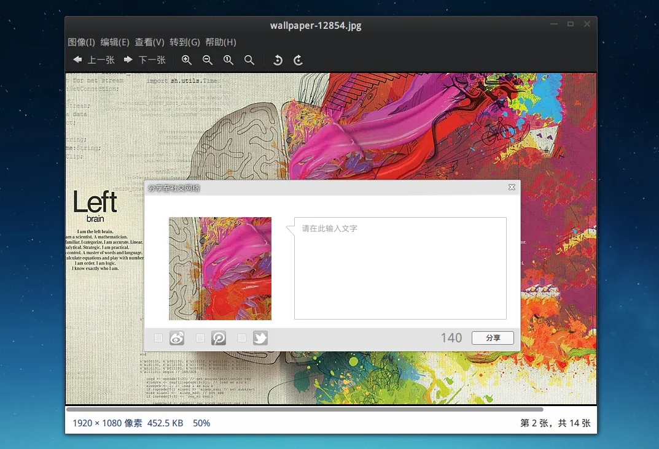Tick the checkbox beside the Weibo icon

(x=158, y=338)
